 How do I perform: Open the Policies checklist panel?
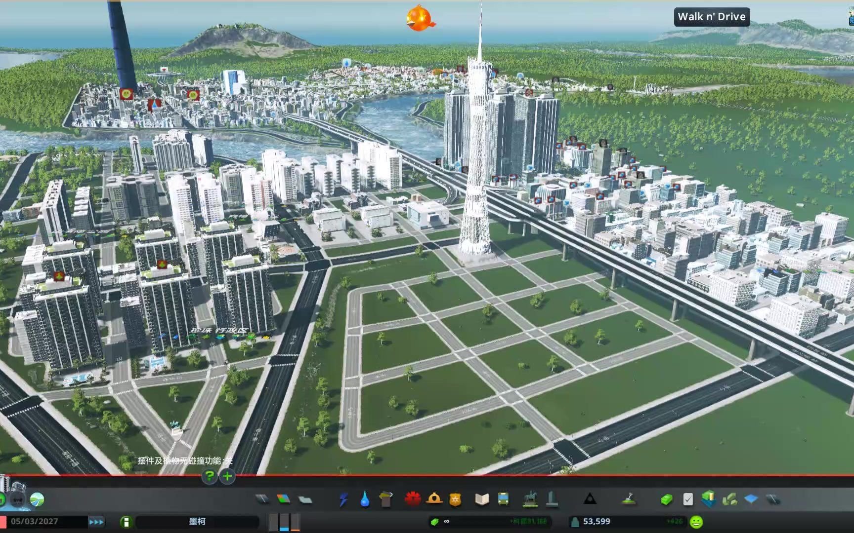click(688, 499)
